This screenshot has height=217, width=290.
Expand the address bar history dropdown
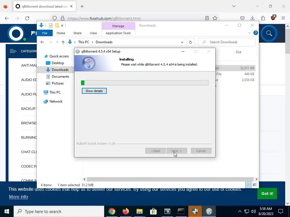point(182,42)
